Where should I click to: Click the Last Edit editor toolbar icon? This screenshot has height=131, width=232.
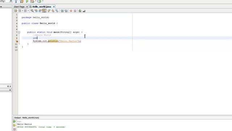click(16, 11)
